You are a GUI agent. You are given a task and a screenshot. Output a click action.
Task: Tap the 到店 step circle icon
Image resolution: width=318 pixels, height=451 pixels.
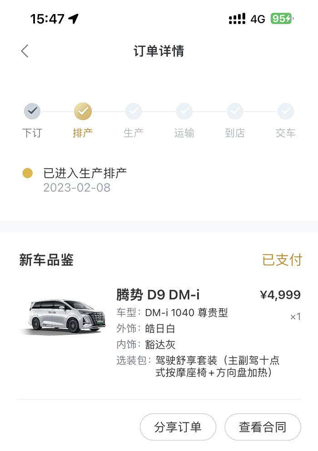pyautogui.click(x=235, y=111)
